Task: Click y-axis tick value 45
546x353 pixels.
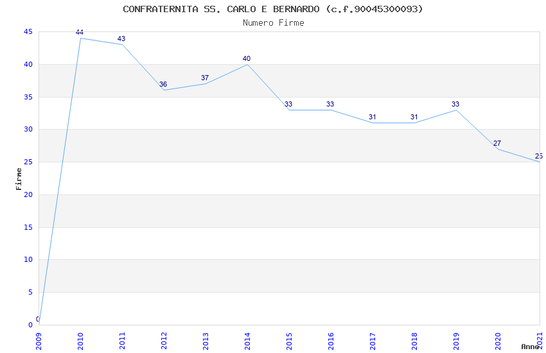Action: point(28,32)
